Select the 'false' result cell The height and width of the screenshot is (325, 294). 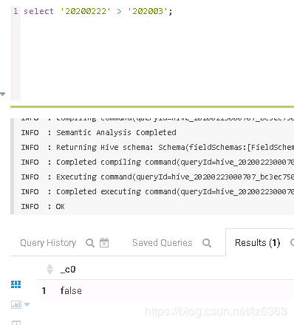point(71,290)
